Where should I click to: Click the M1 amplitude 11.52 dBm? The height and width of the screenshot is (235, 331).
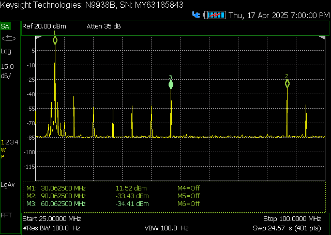tap(131, 188)
